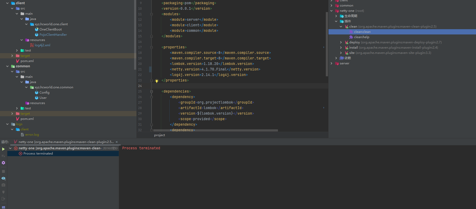
Task: Select xyz.hcworld.one.client package
Action: point(51,24)
